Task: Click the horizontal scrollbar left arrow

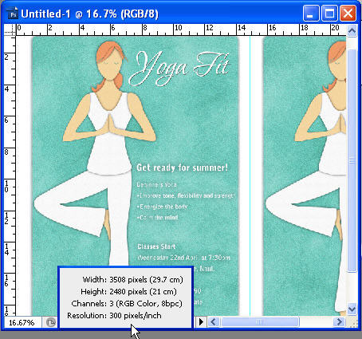Action: point(213,322)
